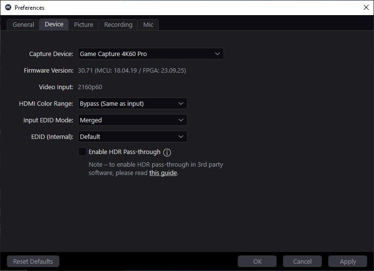Expand the Input EDID Mode dropdown

(x=132, y=120)
